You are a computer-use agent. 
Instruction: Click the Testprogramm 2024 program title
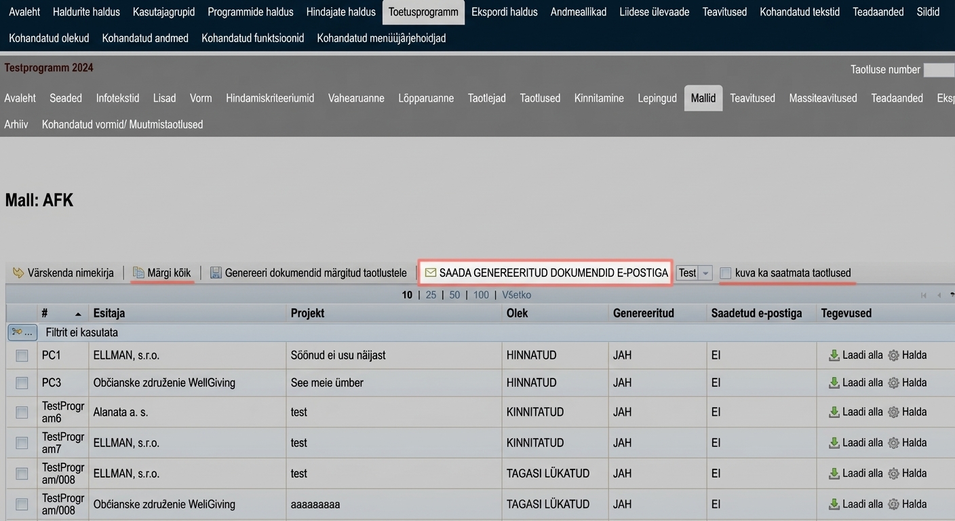click(x=49, y=68)
